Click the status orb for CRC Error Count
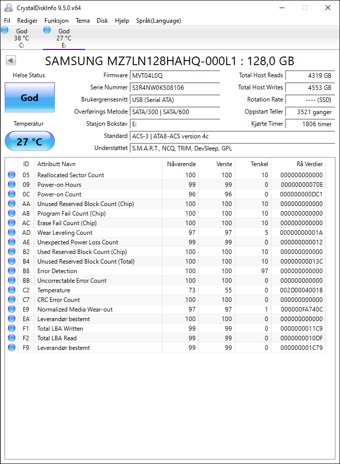The width and height of the screenshot is (340, 464). pos(12,299)
